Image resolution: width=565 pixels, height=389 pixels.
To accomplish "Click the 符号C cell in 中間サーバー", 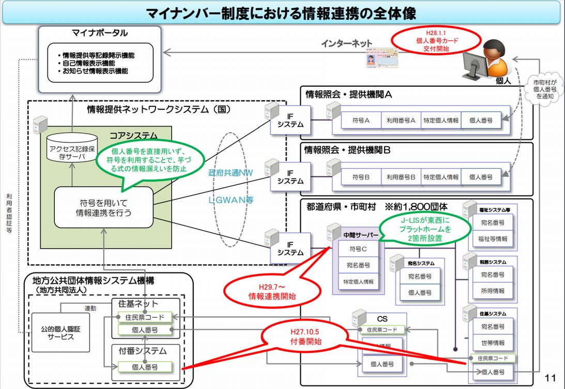I will click(x=358, y=249).
